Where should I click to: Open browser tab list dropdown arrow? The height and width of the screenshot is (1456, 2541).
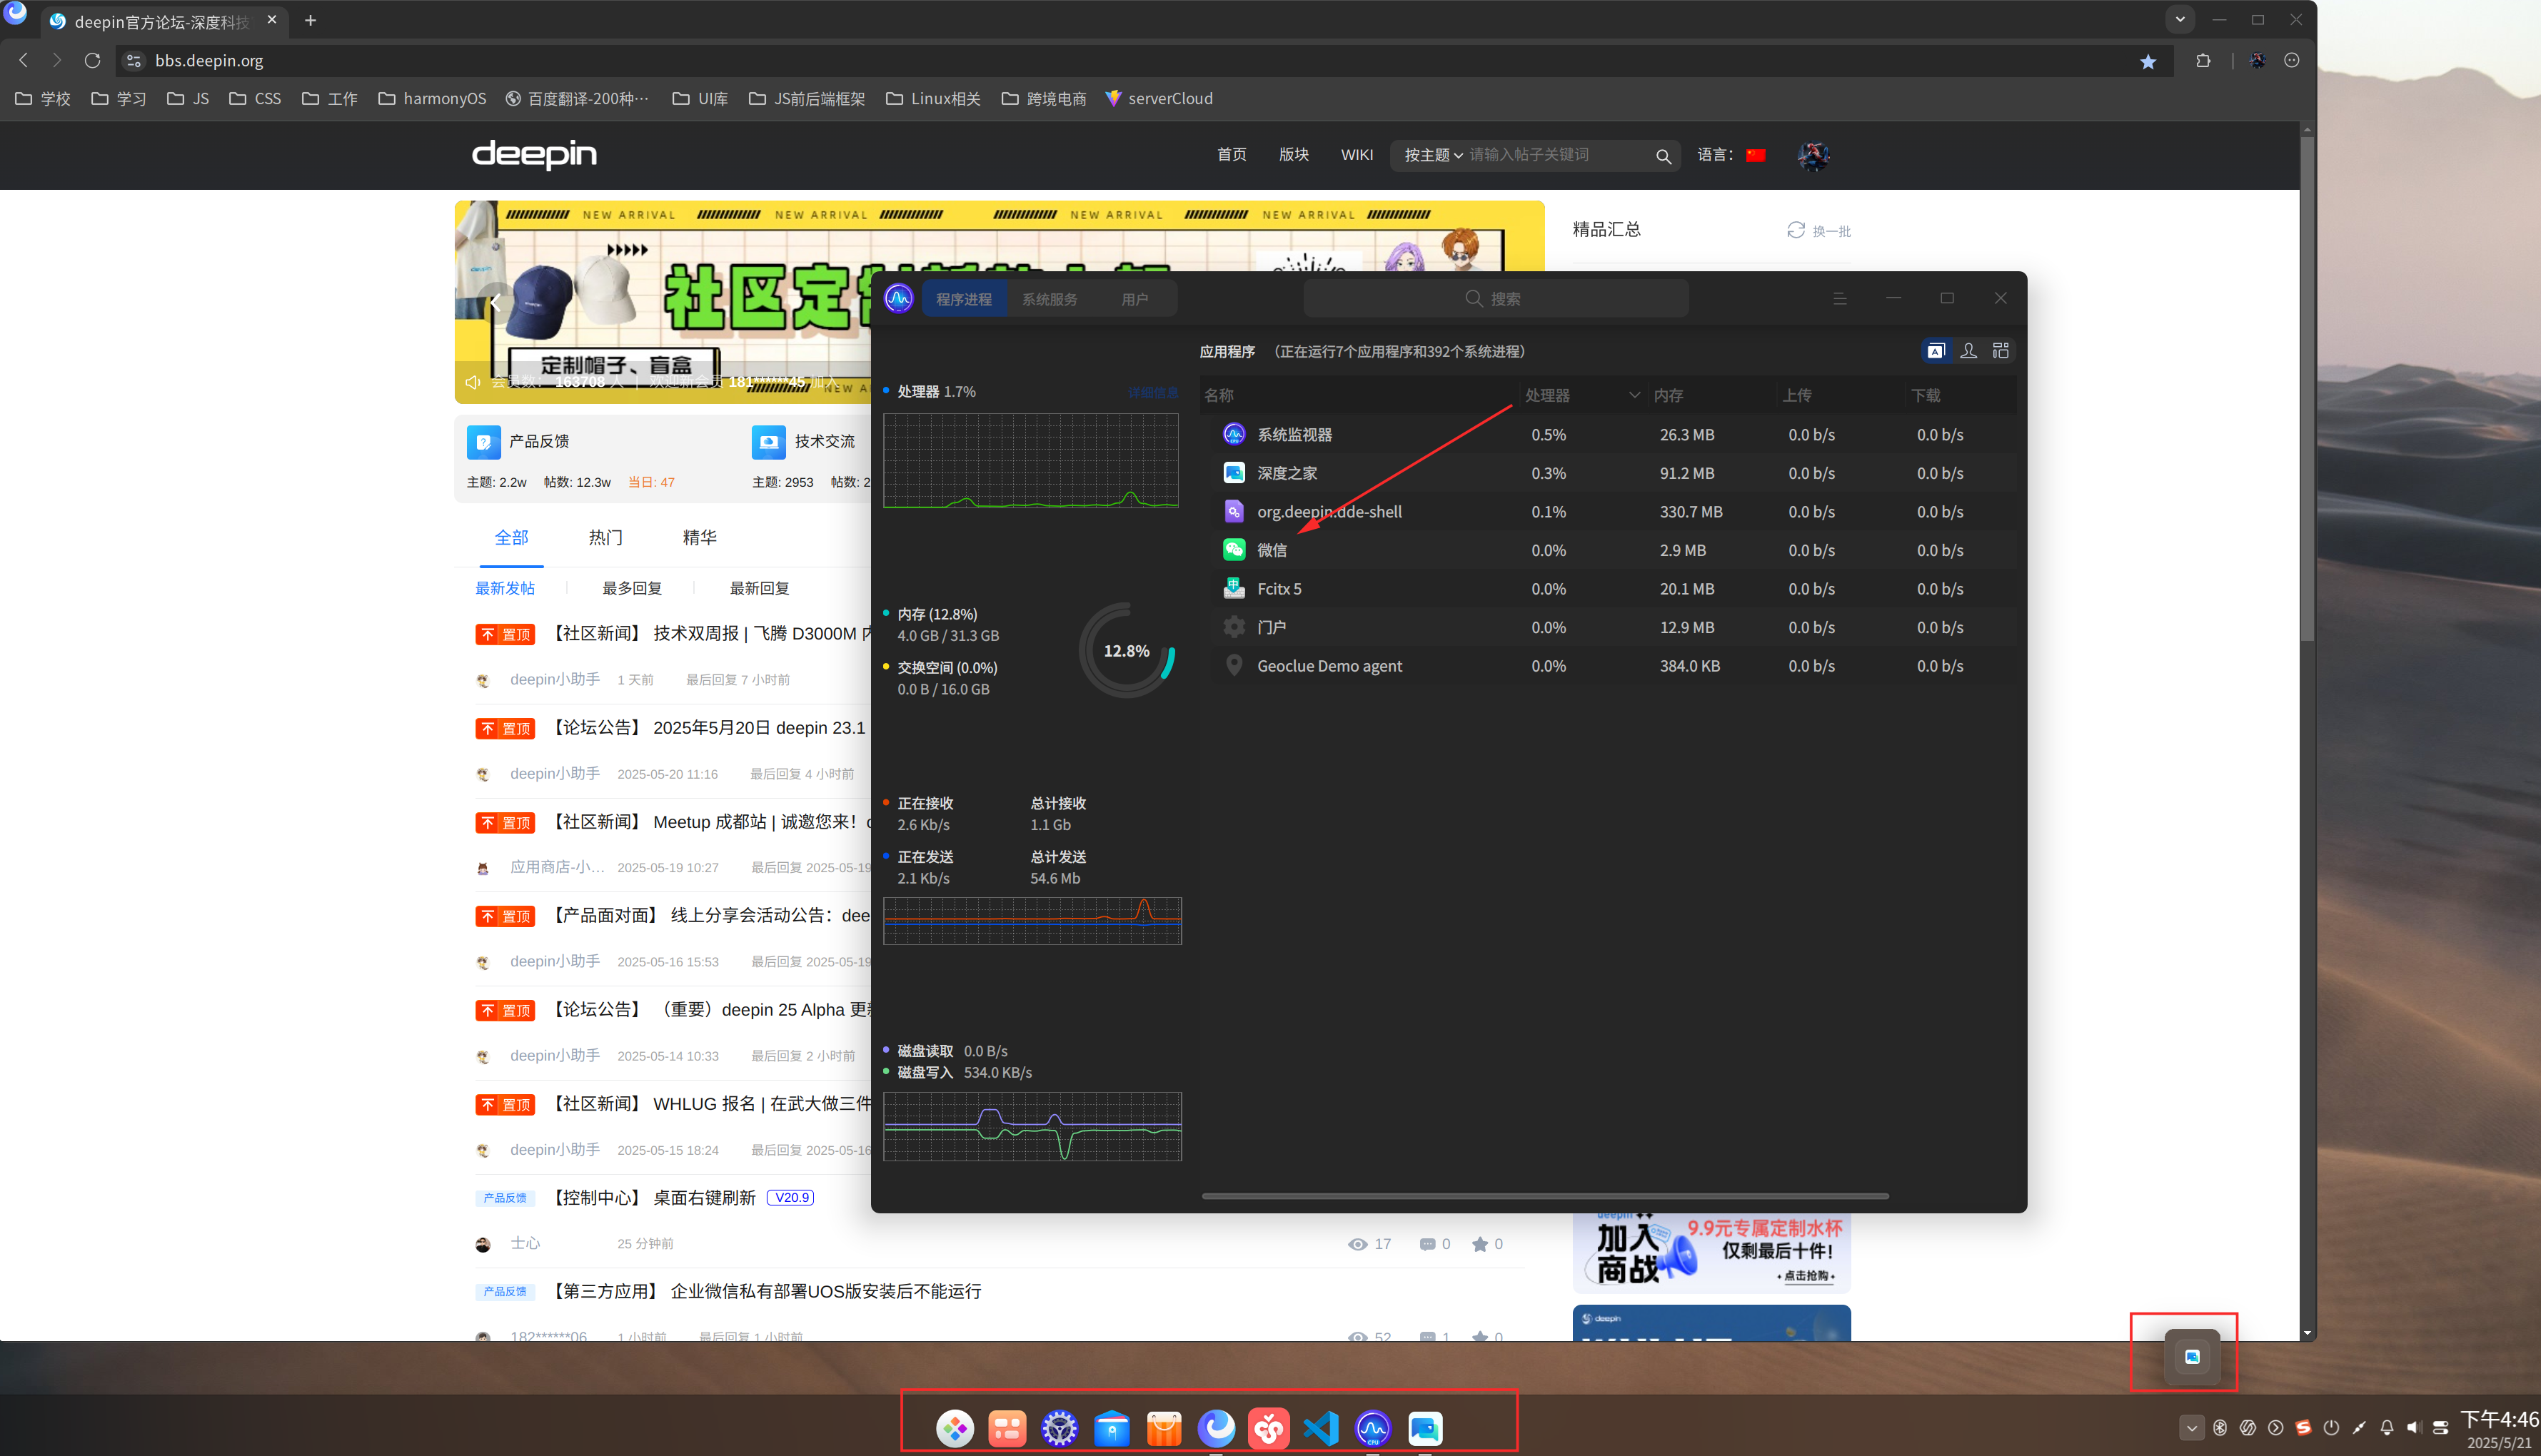[x=2180, y=19]
